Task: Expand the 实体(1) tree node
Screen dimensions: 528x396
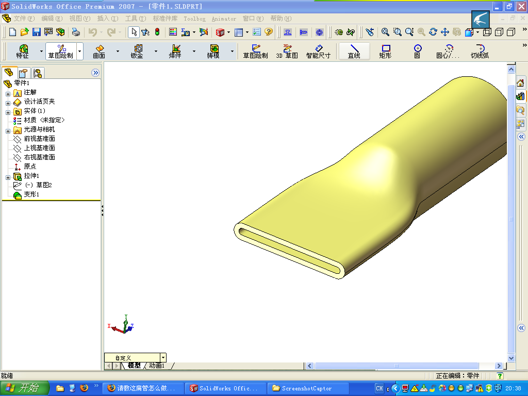Action: (x=7, y=111)
